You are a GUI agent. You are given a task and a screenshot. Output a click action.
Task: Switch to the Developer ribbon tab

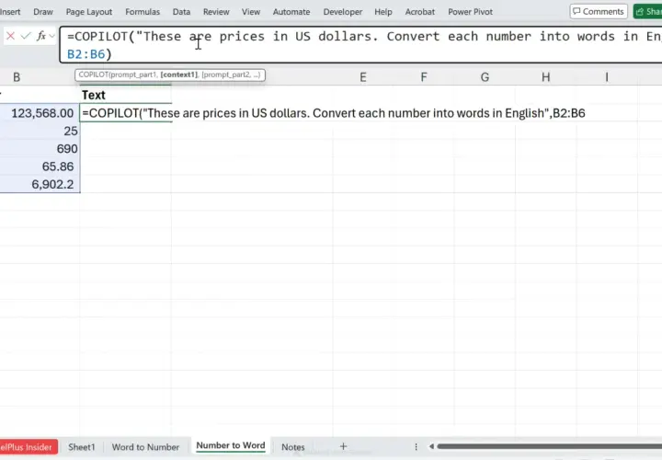[x=343, y=12]
